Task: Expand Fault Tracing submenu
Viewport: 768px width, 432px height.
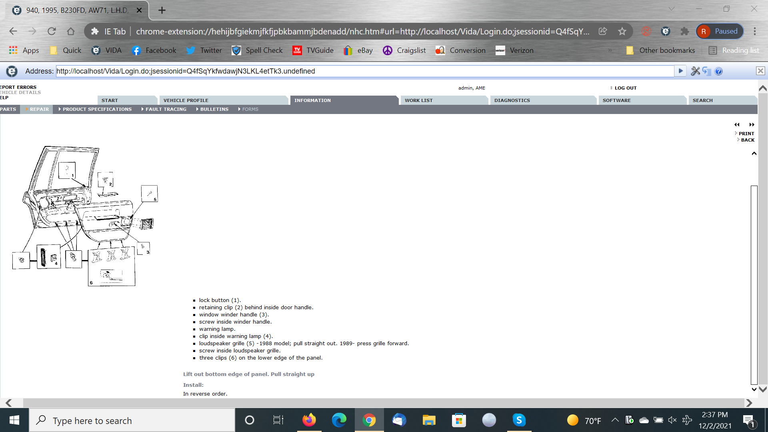Action: (166, 109)
